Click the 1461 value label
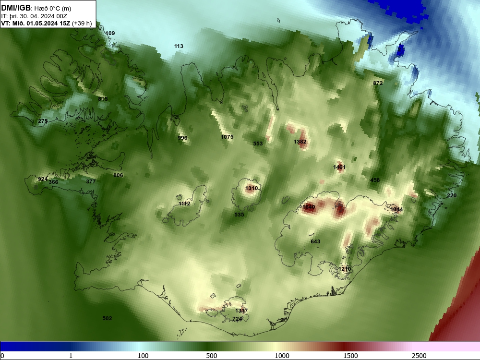 [x=339, y=167]
